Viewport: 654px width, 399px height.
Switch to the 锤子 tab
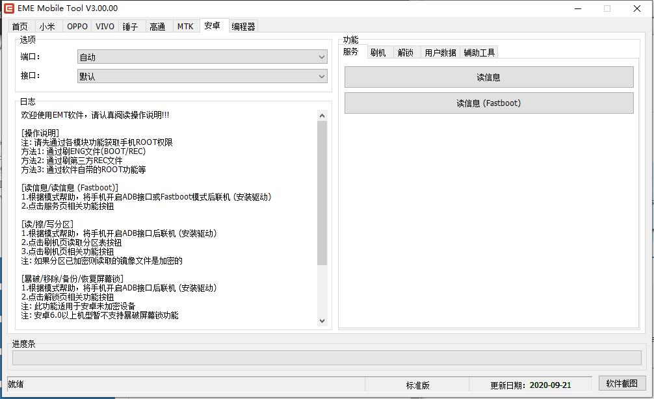click(130, 27)
